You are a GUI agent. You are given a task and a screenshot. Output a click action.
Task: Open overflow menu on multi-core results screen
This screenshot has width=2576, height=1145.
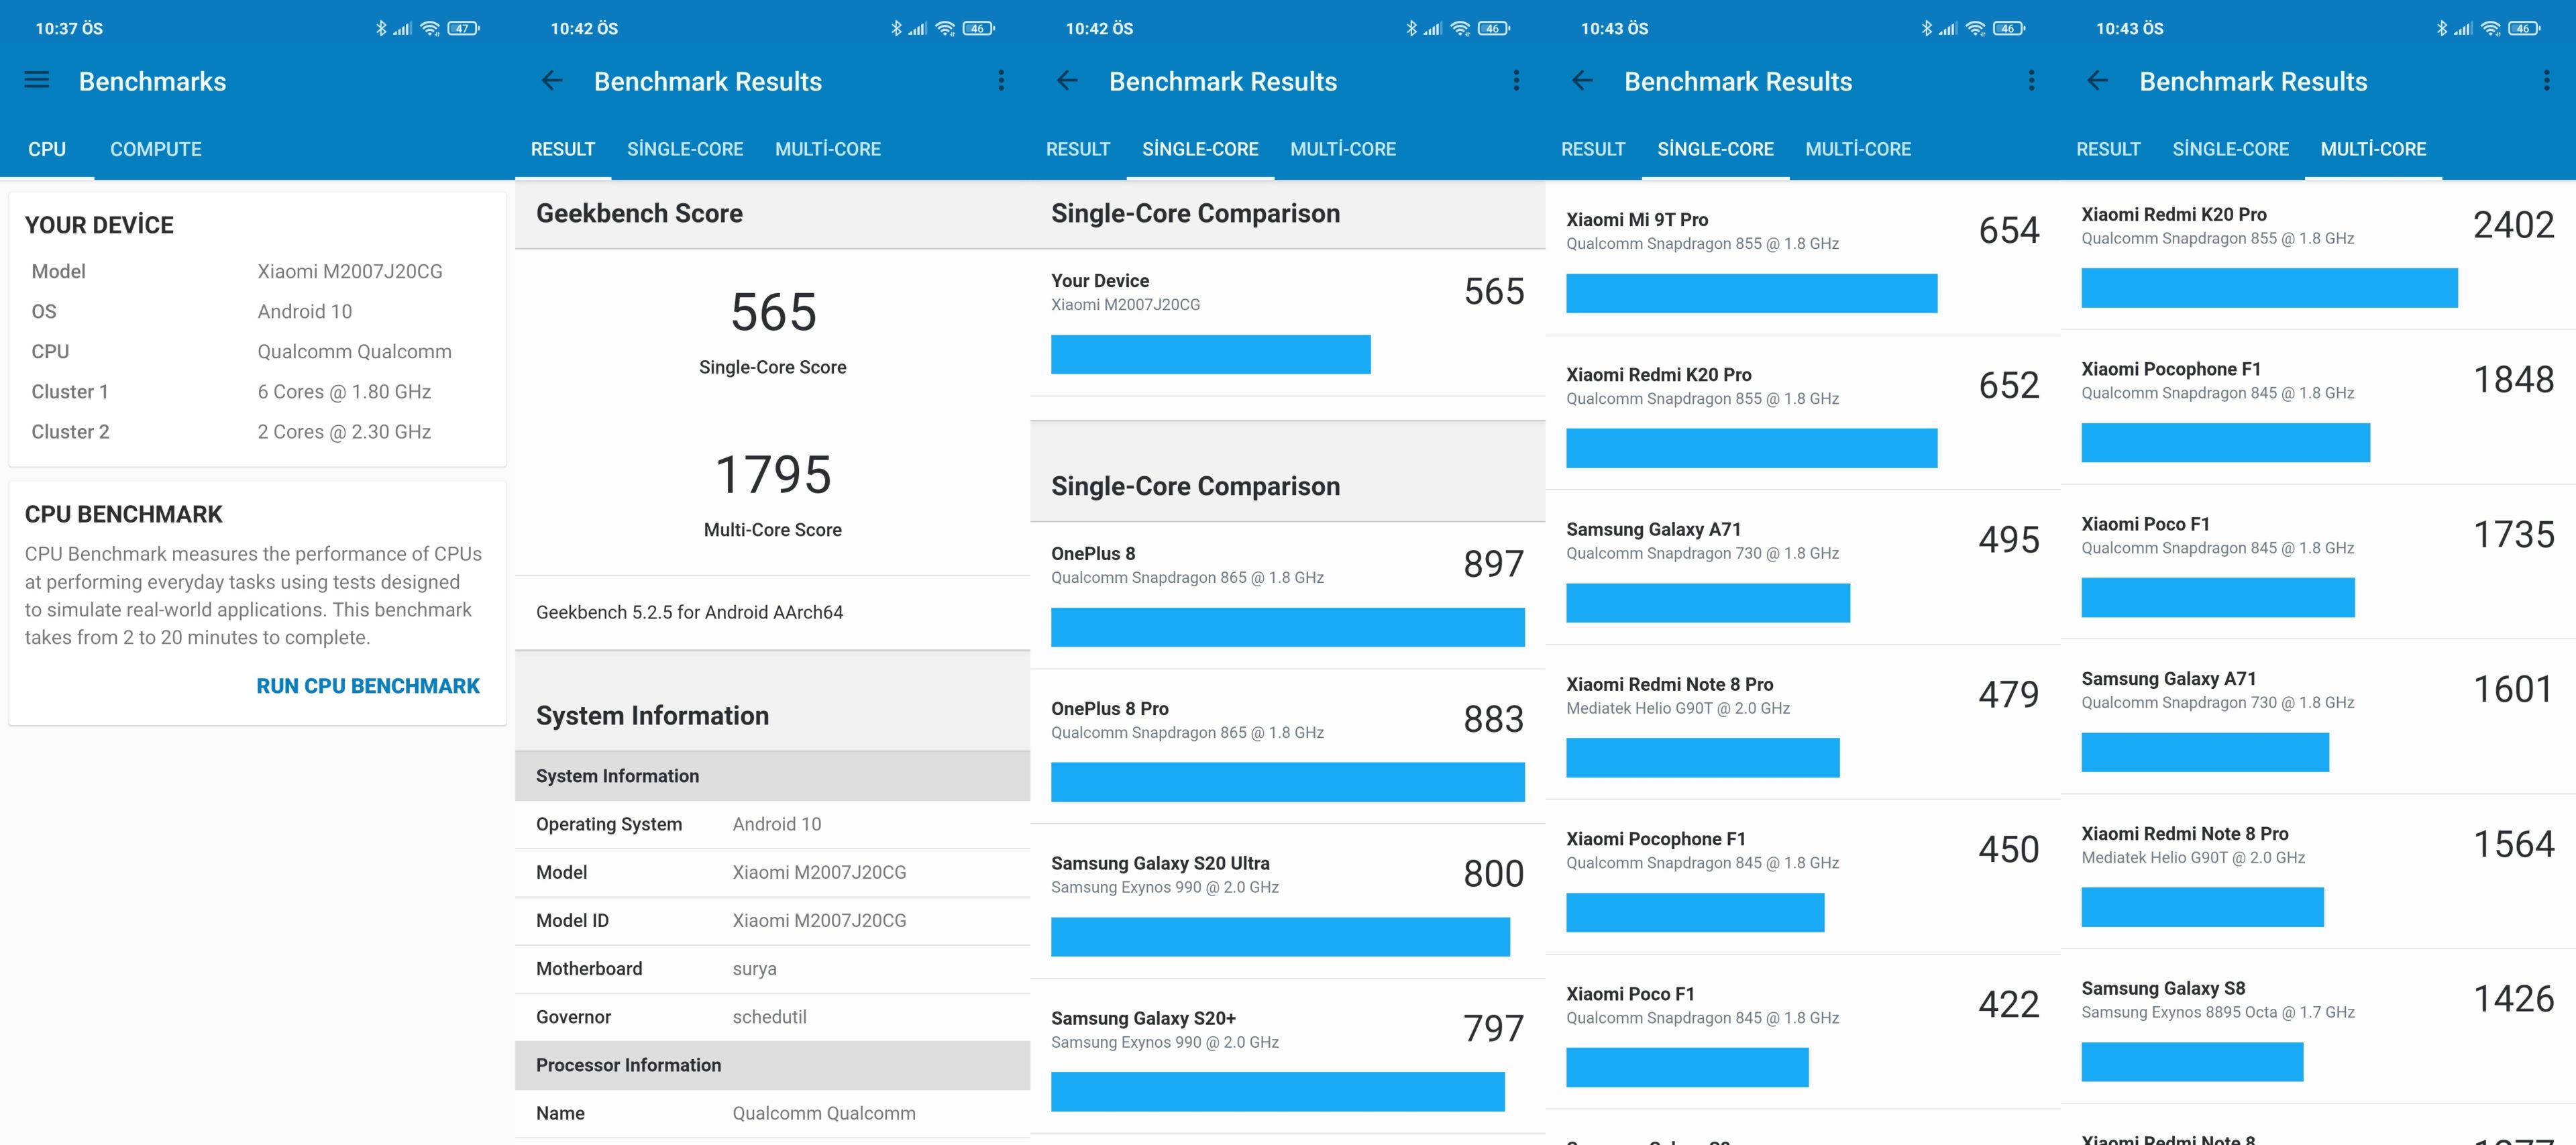[x=2546, y=81]
